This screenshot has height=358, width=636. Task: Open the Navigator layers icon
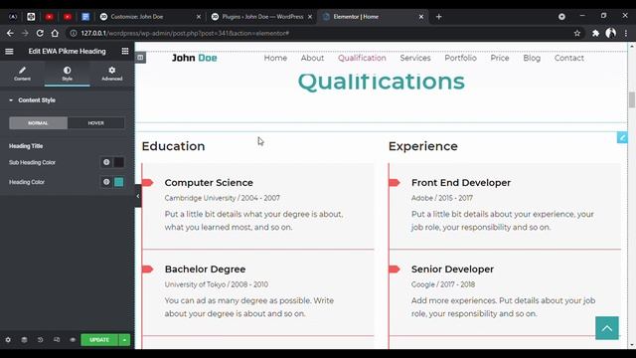(24, 340)
